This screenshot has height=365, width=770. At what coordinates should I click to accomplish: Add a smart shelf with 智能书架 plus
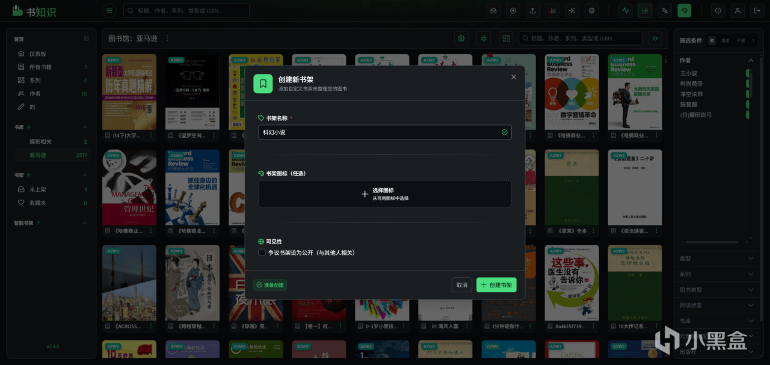38,222
